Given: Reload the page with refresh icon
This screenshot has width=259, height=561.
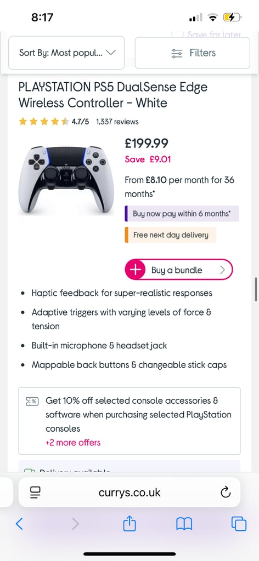Looking at the screenshot, I should point(226,493).
